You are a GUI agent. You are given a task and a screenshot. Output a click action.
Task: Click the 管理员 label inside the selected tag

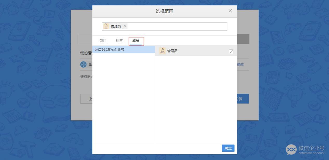pyautogui.click(x=116, y=26)
